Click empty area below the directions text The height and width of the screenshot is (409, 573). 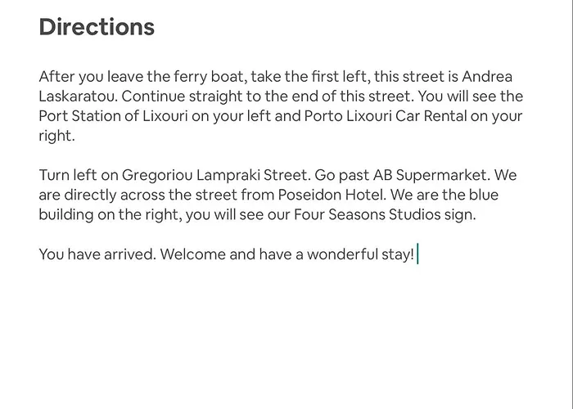[285, 336]
